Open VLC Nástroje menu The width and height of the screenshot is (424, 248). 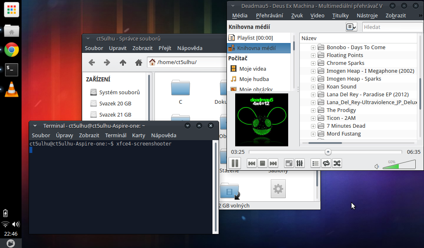[x=367, y=16]
